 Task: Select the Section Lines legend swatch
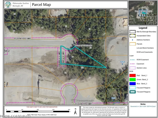pyautogui.click(x=133, y=68)
